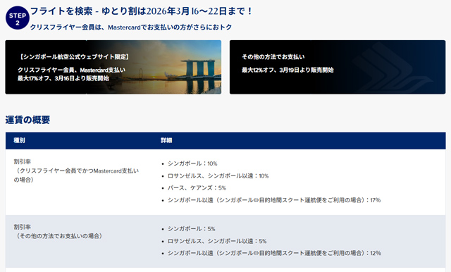Click ロサンゼルス、シンガポール以遠：10% item
The image size is (451, 272).
pos(218,175)
